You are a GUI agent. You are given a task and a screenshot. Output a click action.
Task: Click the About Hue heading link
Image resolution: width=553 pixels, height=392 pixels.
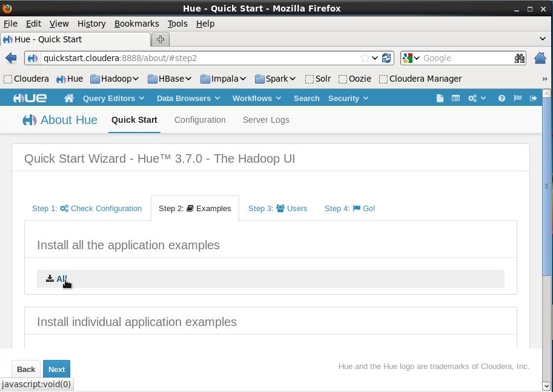tap(69, 120)
